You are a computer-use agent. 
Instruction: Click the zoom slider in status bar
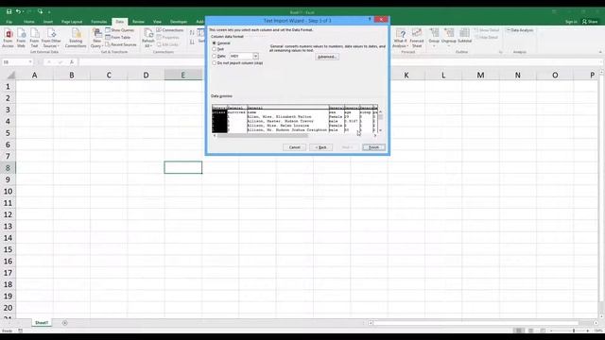point(574,331)
